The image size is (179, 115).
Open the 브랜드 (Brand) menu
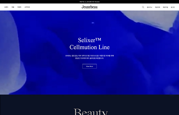coord(6,7)
